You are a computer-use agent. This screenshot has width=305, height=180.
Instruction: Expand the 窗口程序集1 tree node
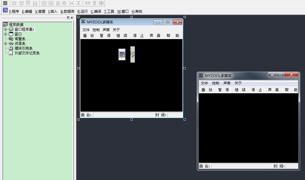(5, 29)
